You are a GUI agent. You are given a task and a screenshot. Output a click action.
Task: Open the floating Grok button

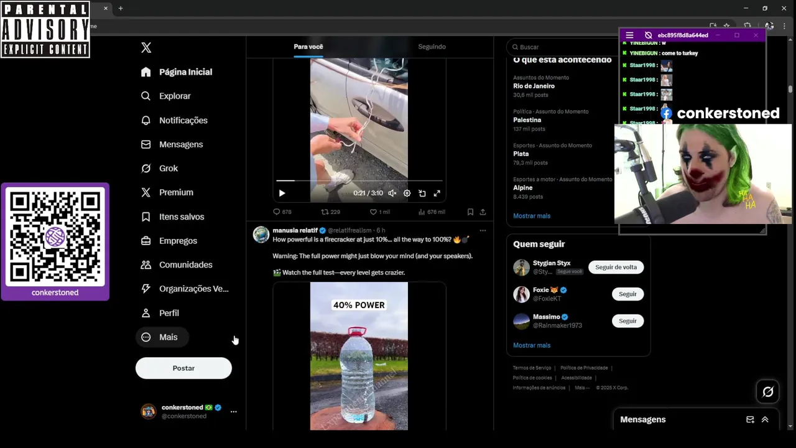tap(768, 392)
